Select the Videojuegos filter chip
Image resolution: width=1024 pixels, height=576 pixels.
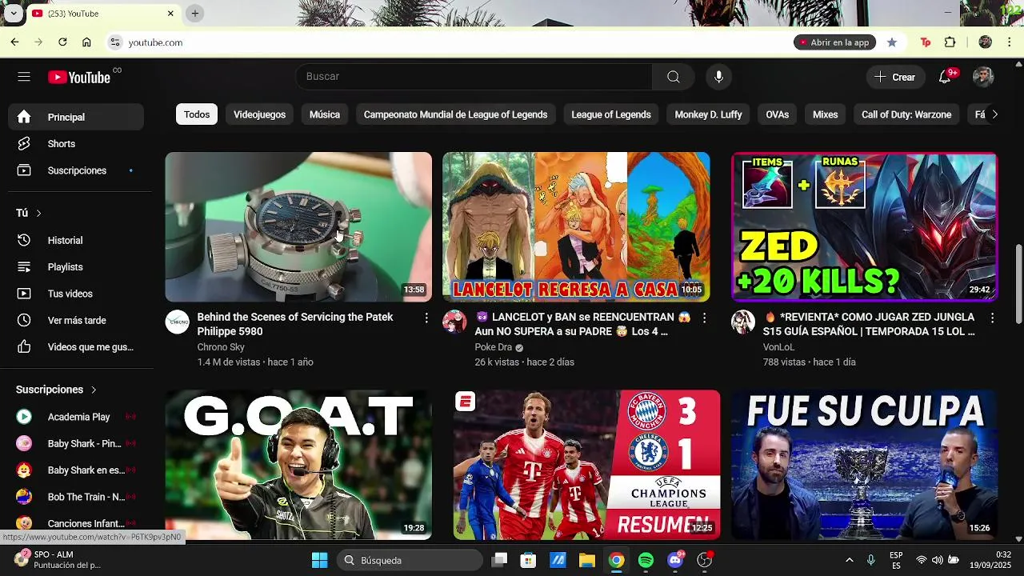259,114
